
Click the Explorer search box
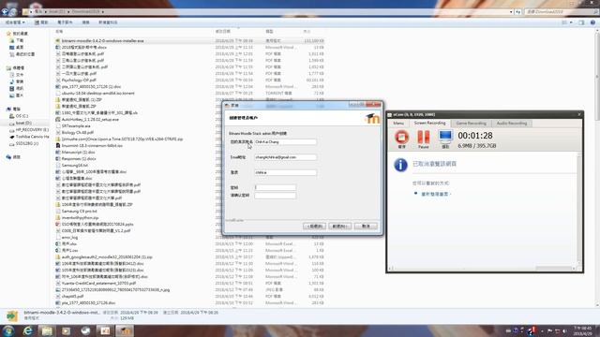(x=561, y=12)
